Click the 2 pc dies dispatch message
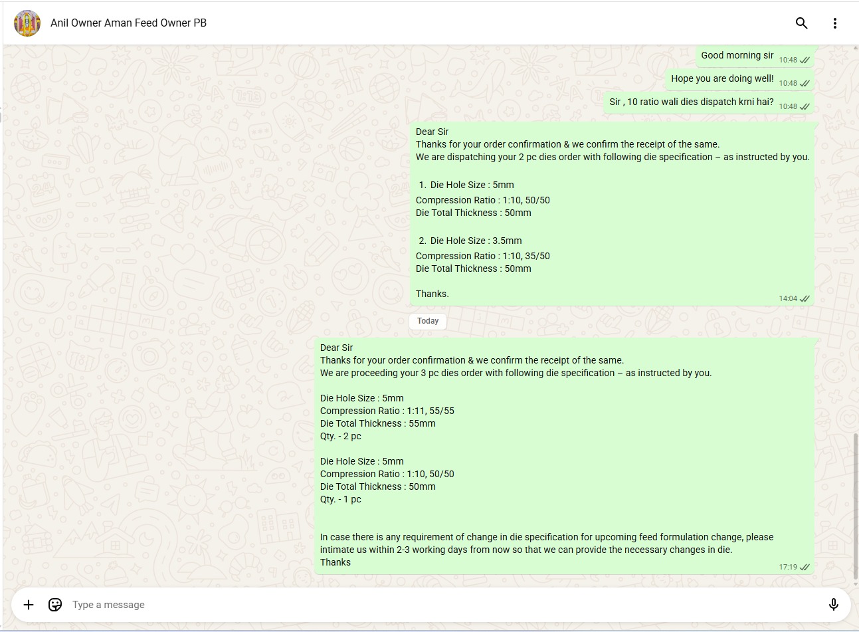This screenshot has width=859, height=632. (x=611, y=213)
